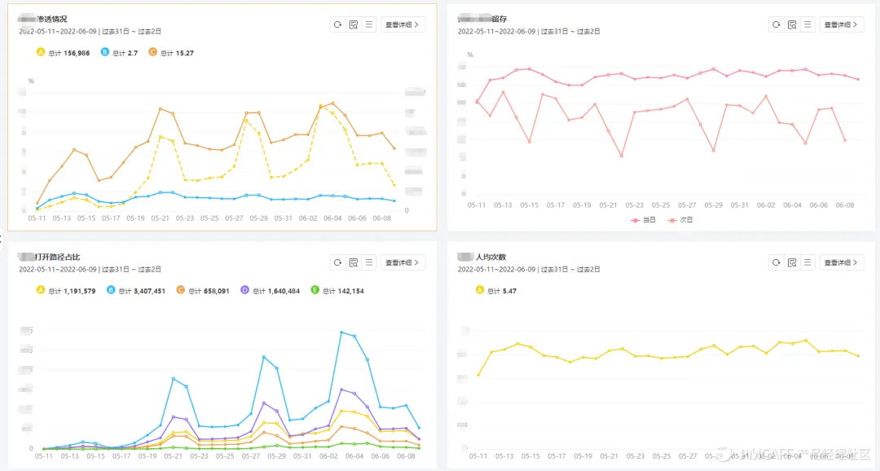The height and width of the screenshot is (471, 880).
Task: Refresh the 人均次数 chart data
Action: coord(776,262)
